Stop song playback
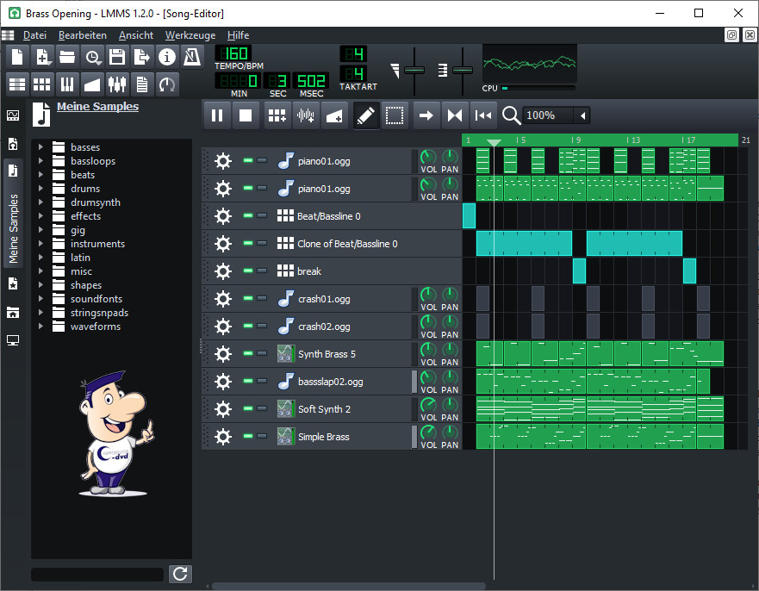The image size is (759, 591). (x=246, y=115)
